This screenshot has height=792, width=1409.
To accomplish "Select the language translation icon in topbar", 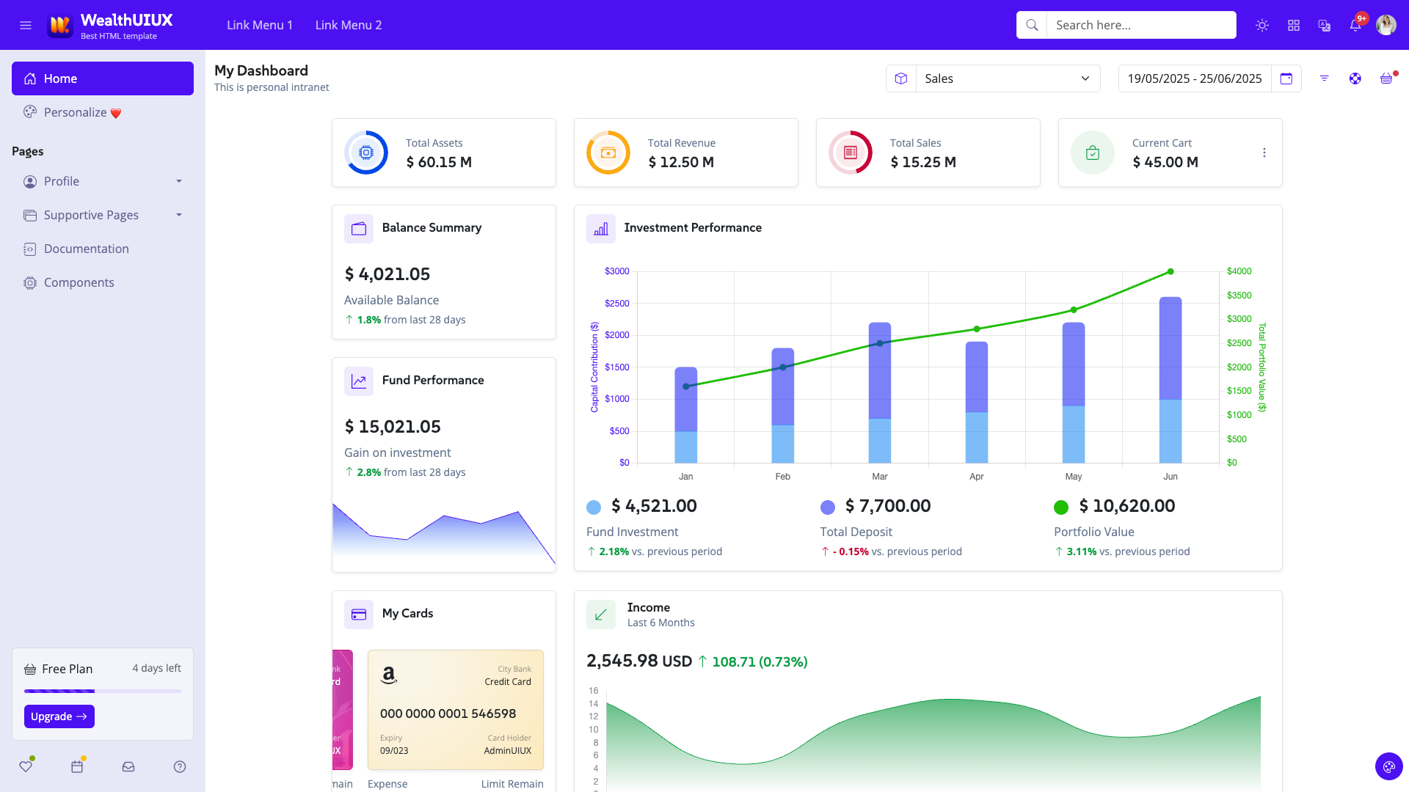I will [x=1324, y=25].
